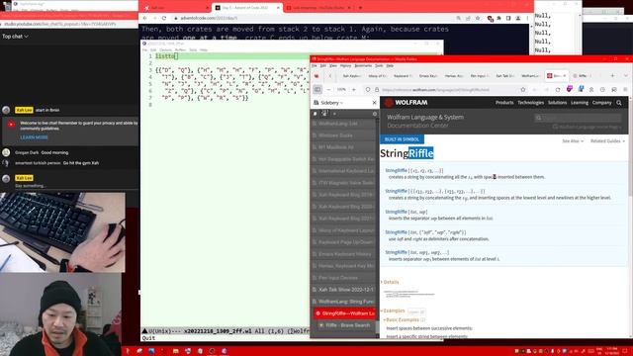Open Chrome extensions puzzle icon

[x=498, y=18]
